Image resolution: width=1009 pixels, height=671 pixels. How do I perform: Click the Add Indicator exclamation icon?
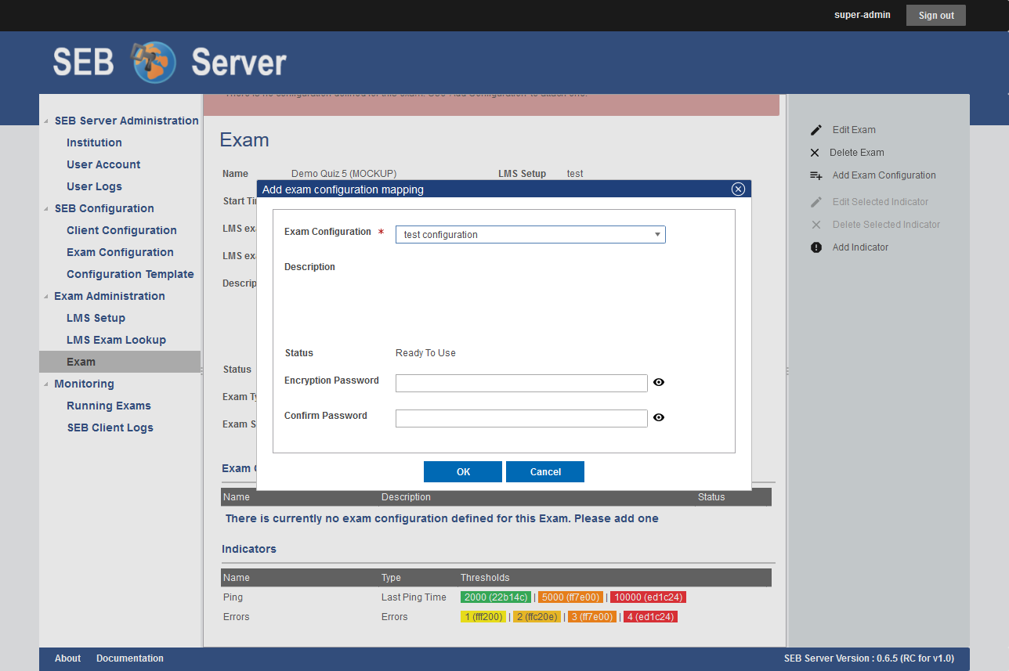pos(816,247)
